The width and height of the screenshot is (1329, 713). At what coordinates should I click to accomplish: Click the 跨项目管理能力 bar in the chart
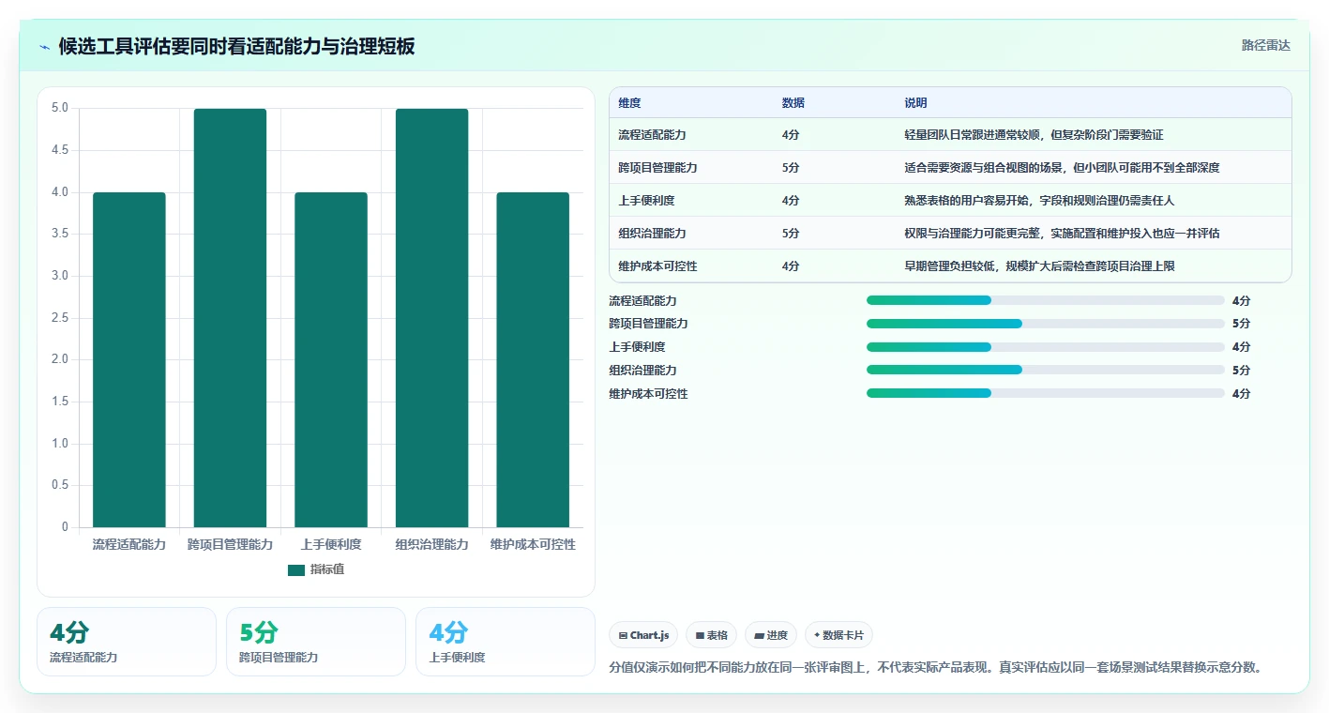(230, 318)
